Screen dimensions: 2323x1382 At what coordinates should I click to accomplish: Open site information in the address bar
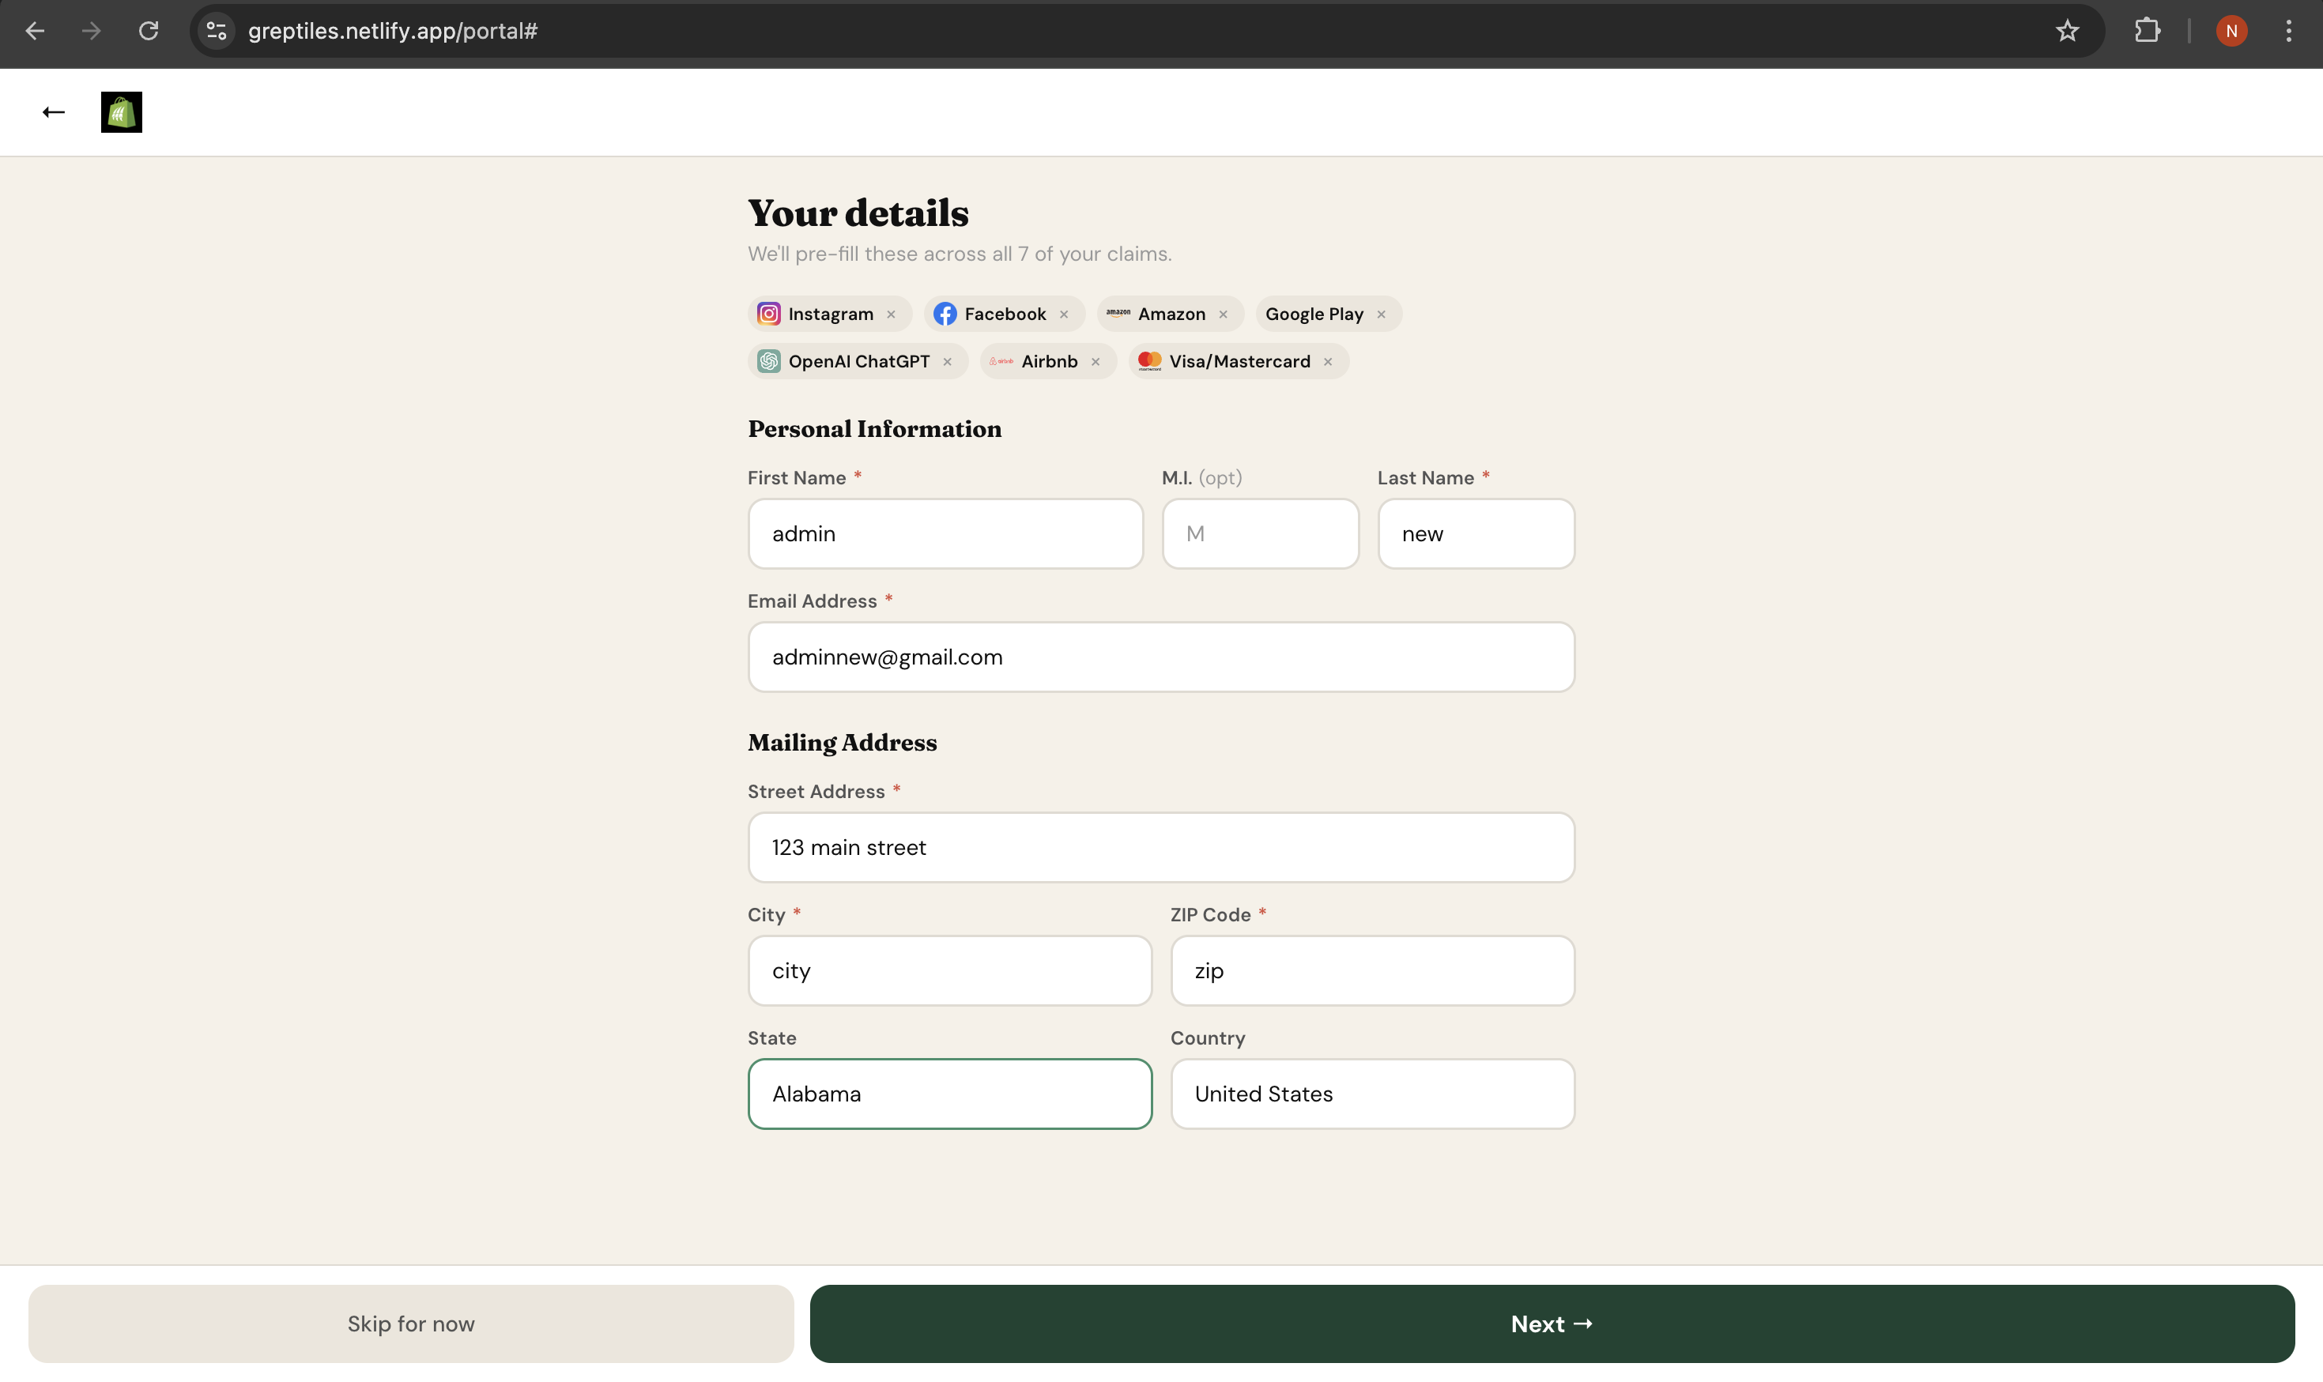[x=216, y=30]
